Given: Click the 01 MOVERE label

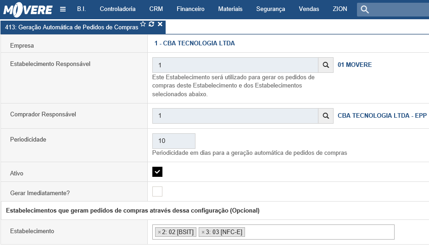Looking at the screenshot, I should tap(355, 65).
